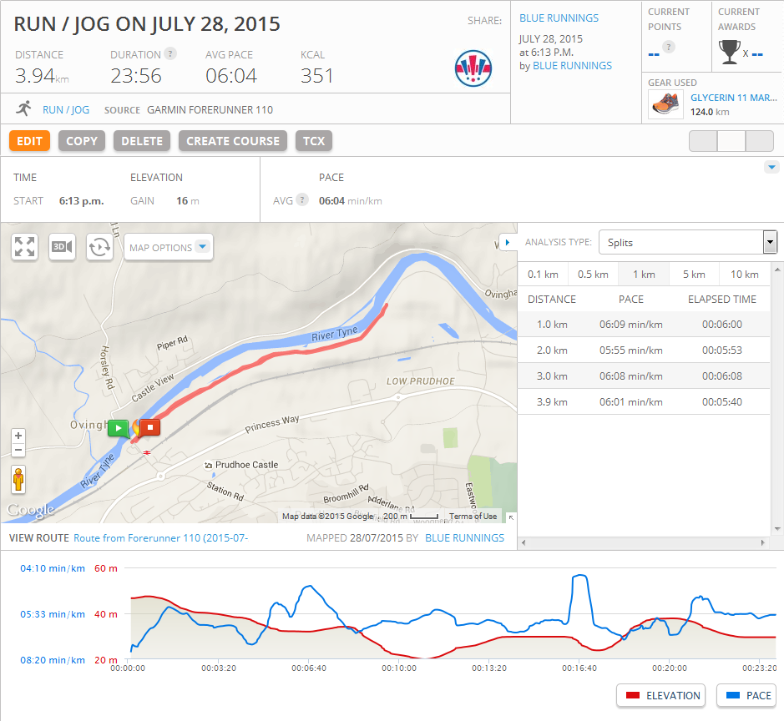Viewport: 784px width, 721px height.
Task: Click the green start marker on map
Action: (118, 428)
